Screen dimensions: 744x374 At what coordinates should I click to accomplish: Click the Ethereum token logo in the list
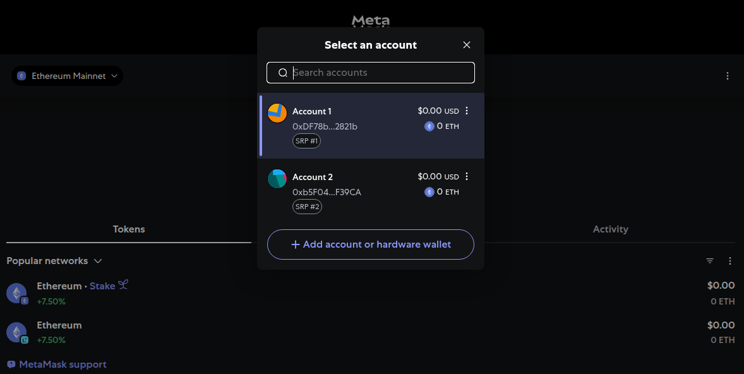[x=16, y=293]
